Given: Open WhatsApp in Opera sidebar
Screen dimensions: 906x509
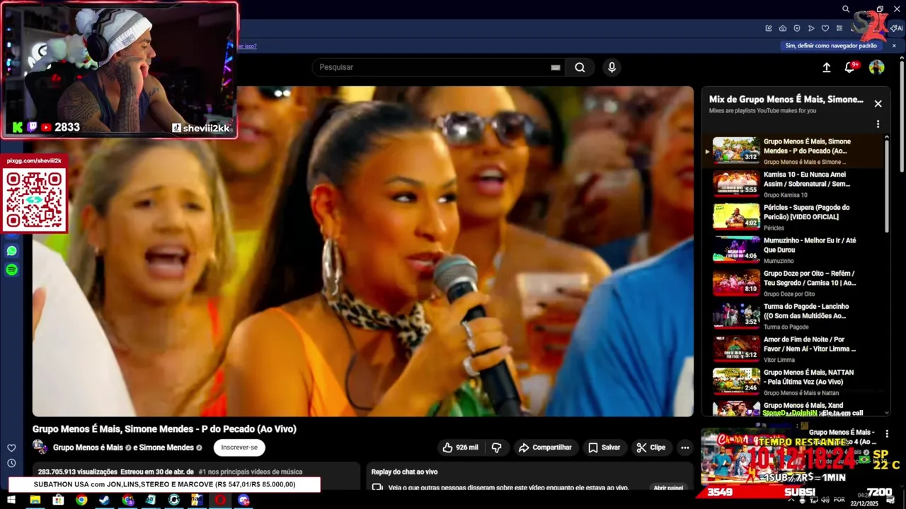Looking at the screenshot, I should (11, 250).
